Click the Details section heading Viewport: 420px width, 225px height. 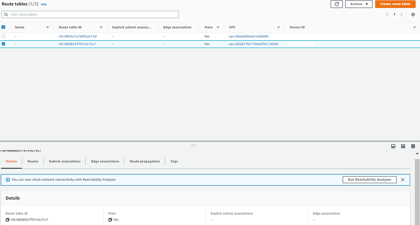(13, 198)
